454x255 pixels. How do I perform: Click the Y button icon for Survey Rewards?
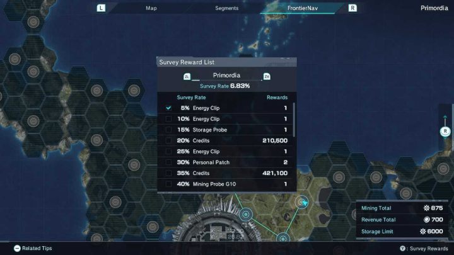[402, 248]
